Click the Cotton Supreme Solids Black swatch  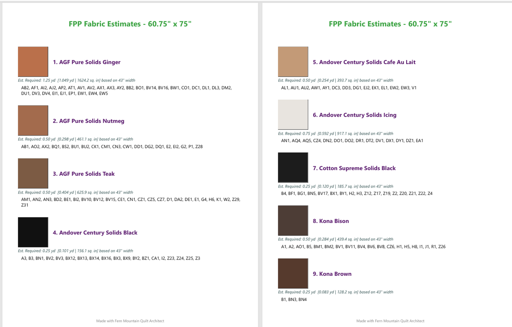[x=293, y=168]
